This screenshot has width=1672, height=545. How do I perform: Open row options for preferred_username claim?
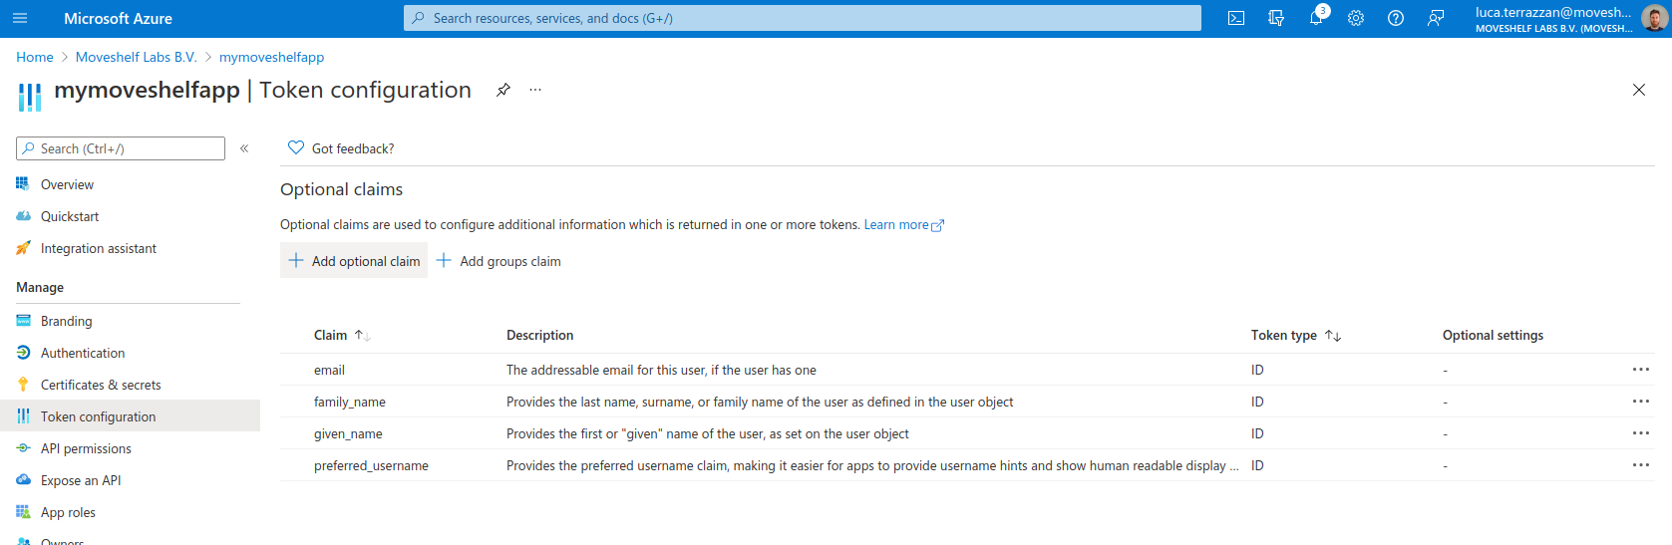coord(1641,465)
